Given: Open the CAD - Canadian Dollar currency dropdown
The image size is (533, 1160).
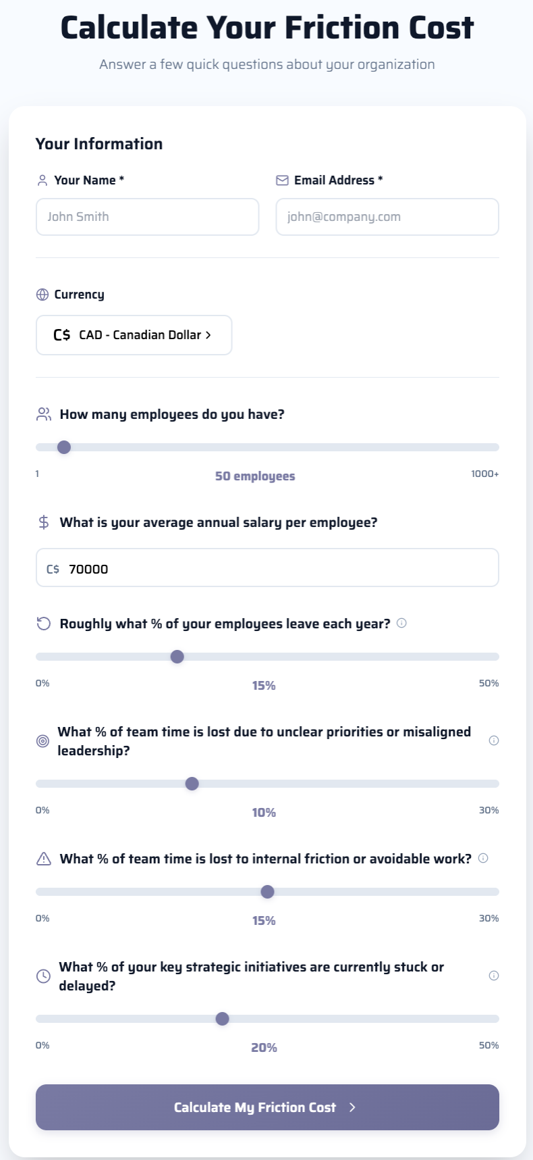Looking at the screenshot, I should [x=134, y=335].
